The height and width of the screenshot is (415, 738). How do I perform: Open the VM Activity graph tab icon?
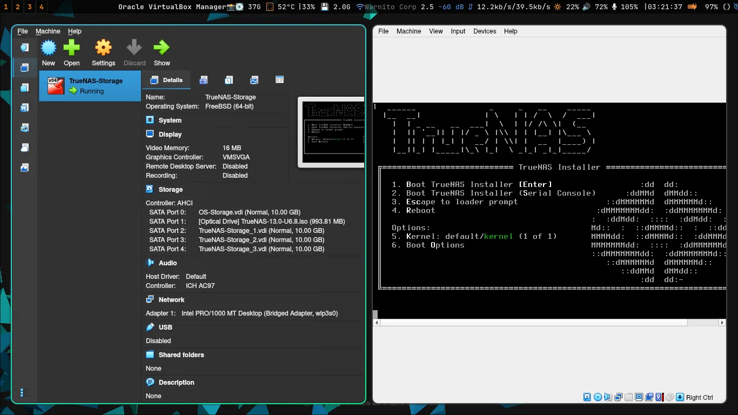tap(254, 80)
